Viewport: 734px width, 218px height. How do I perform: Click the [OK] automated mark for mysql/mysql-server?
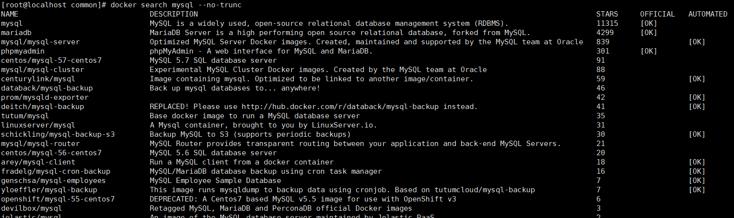pyautogui.click(x=697, y=42)
